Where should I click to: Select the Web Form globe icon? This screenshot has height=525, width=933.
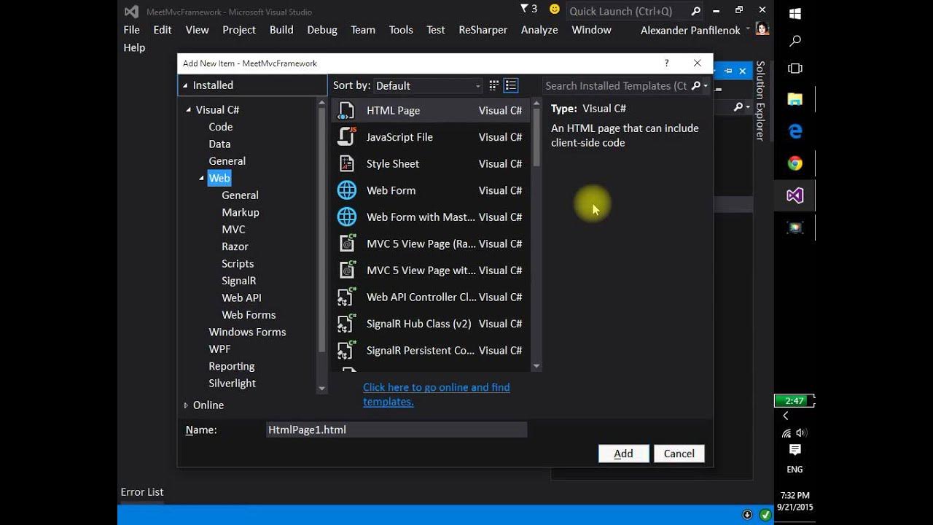point(347,190)
